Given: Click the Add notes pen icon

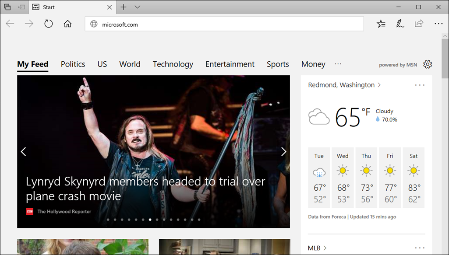Looking at the screenshot, I should tap(400, 24).
